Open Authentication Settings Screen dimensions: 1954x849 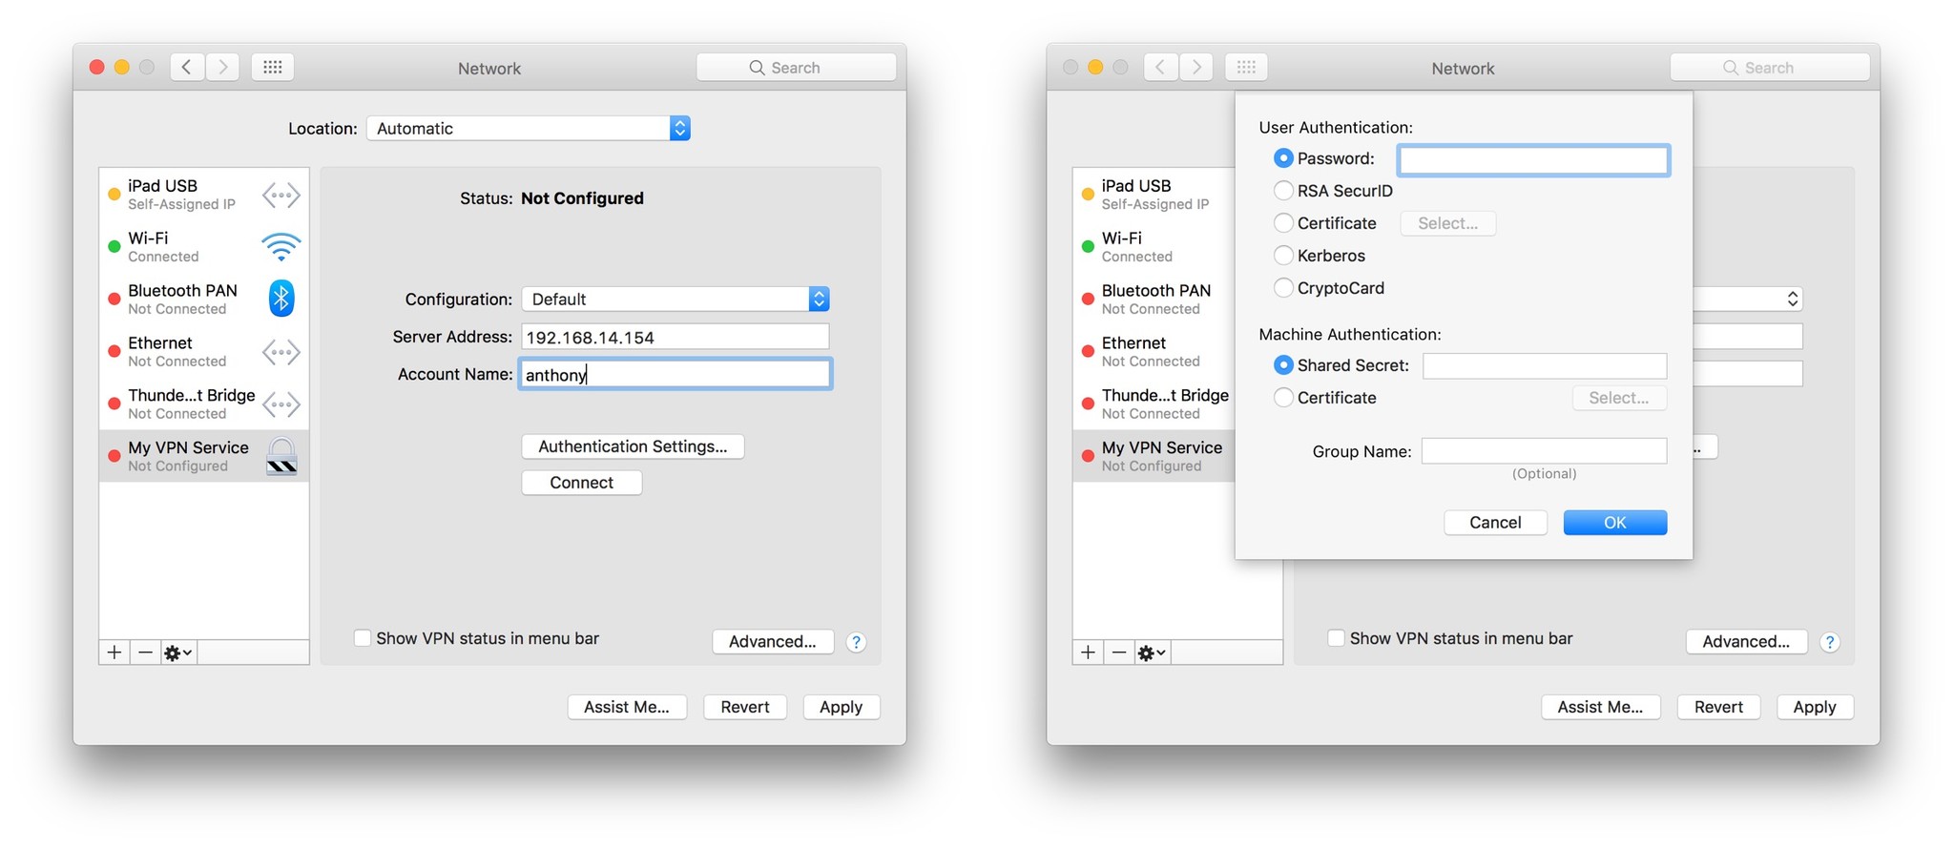tap(633, 446)
